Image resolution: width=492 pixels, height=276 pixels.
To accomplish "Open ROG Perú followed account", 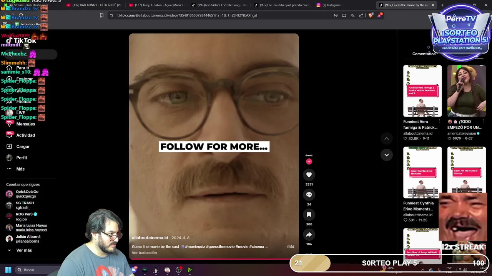I will click(26, 217).
